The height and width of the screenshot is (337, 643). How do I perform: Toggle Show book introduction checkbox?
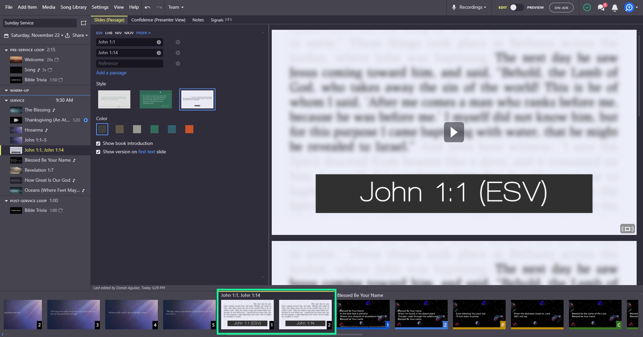click(x=98, y=144)
